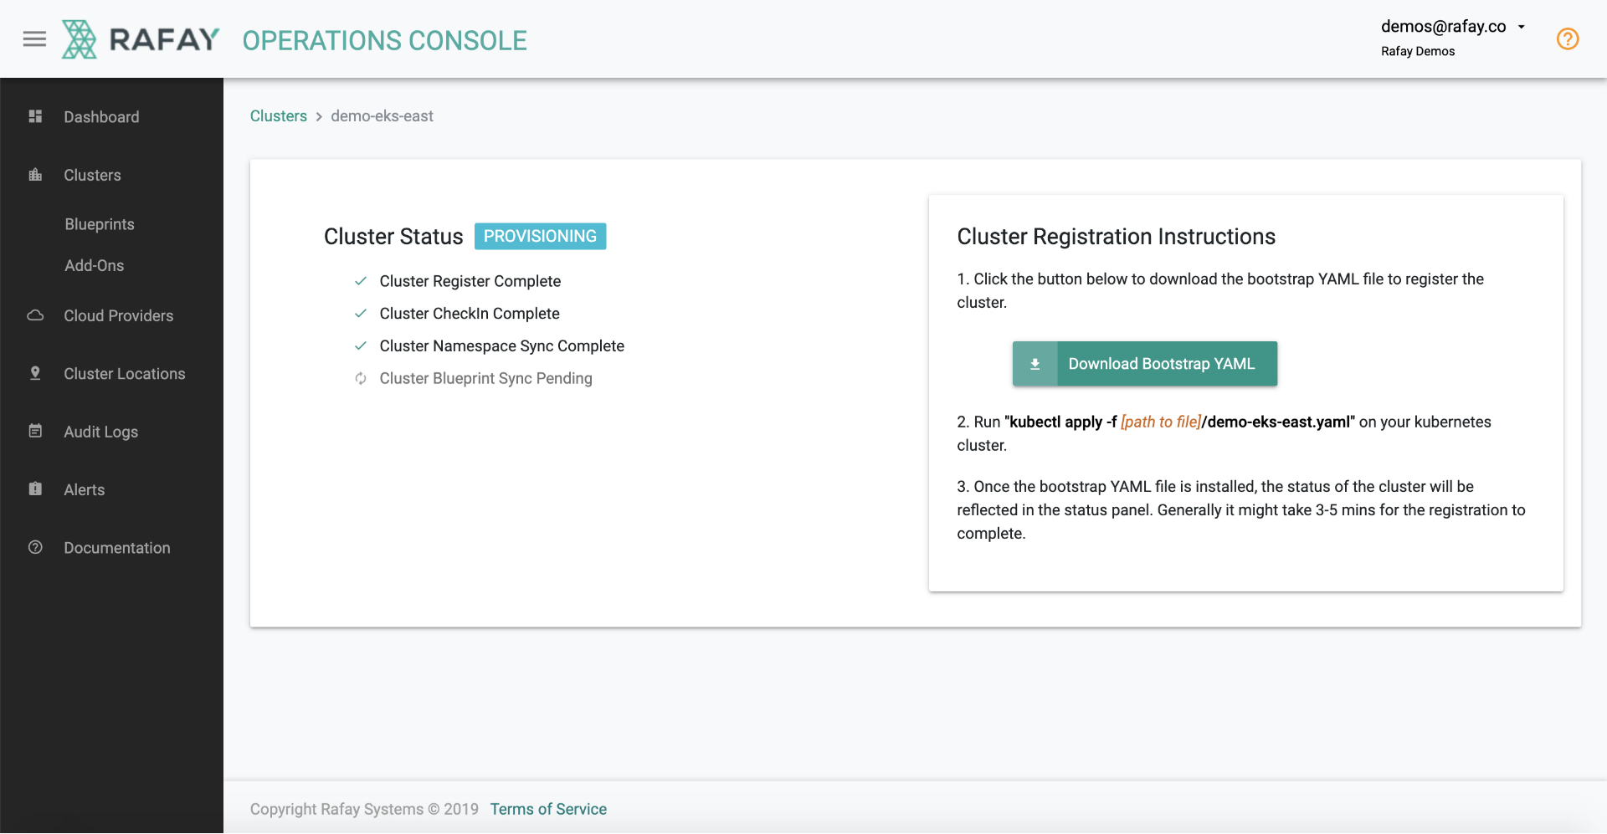Click the OPERATIONS CONSOLE title
Viewport: 1607px width, 834px height.
point(384,40)
